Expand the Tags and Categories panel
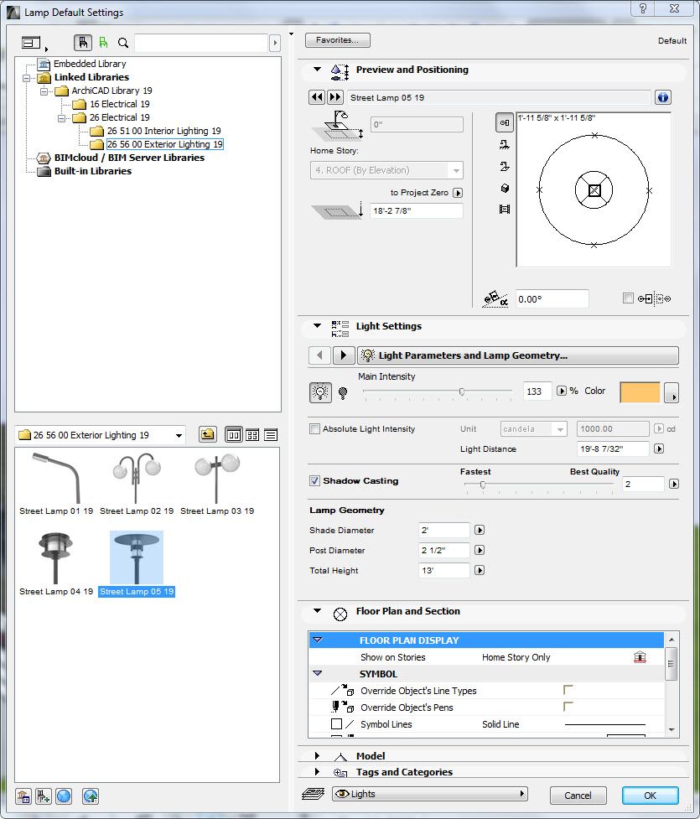700x819 pixels. click(x=317, y=771)
